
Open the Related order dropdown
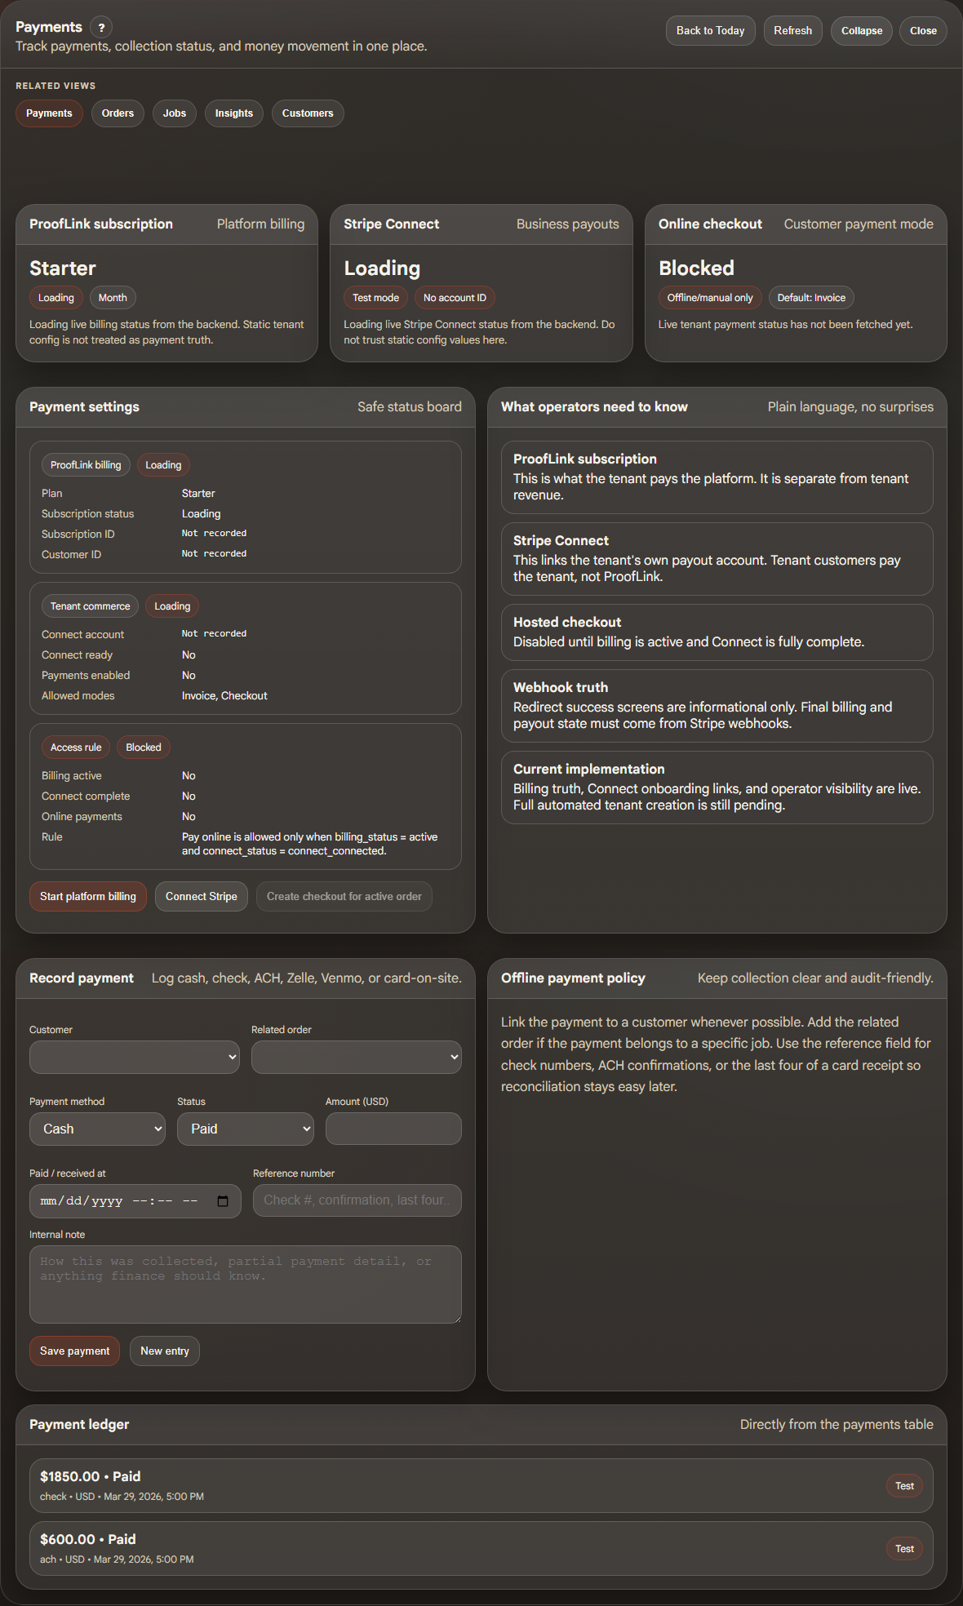[x=356, y=1058]
